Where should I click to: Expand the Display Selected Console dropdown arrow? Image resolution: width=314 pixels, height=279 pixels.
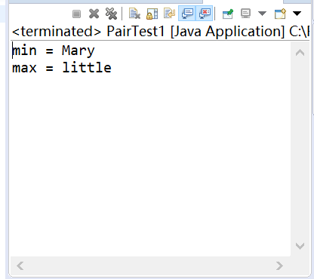[262, 14]
